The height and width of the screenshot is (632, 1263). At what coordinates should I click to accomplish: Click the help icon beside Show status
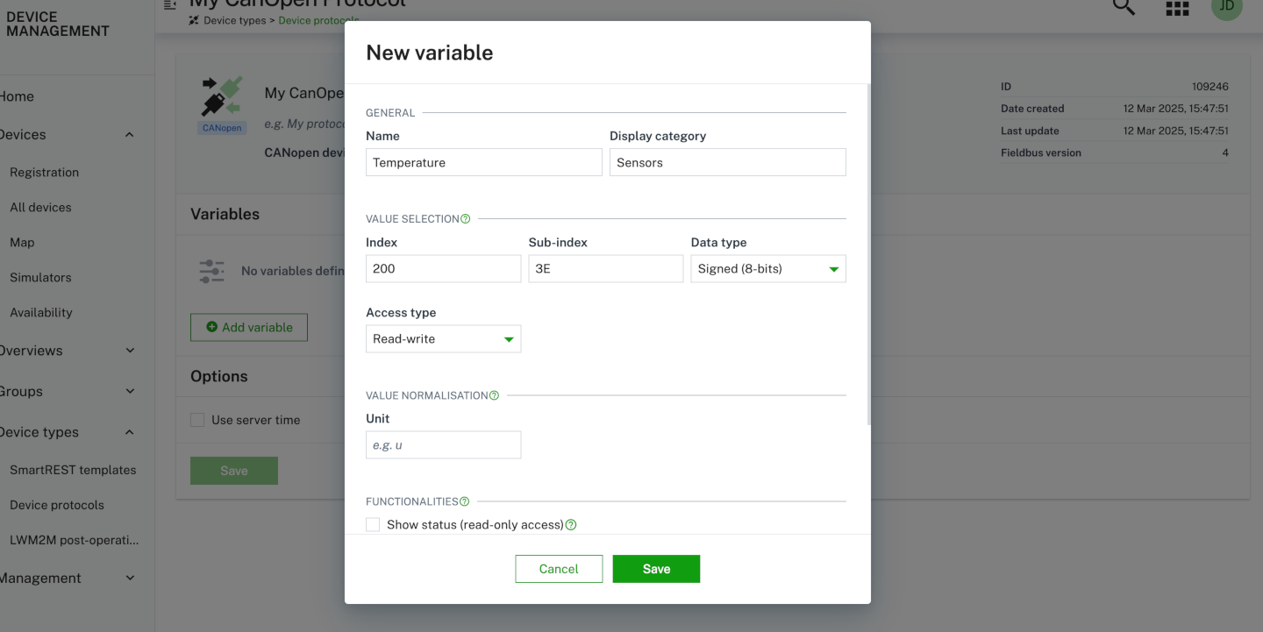point(571,524)
